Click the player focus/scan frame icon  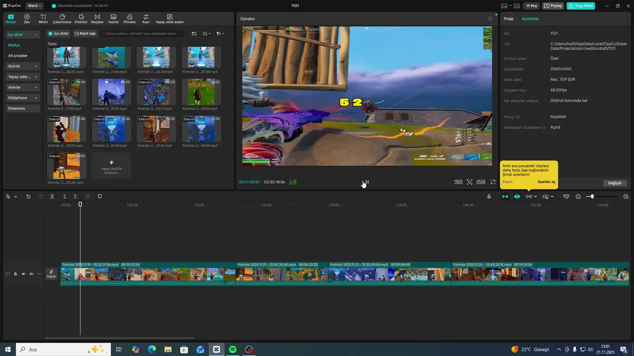tap(470, 182)
